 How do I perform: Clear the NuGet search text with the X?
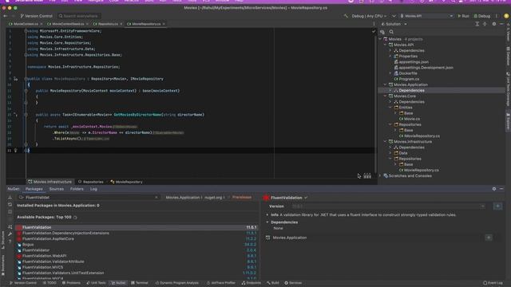click(x=156, y=198)
